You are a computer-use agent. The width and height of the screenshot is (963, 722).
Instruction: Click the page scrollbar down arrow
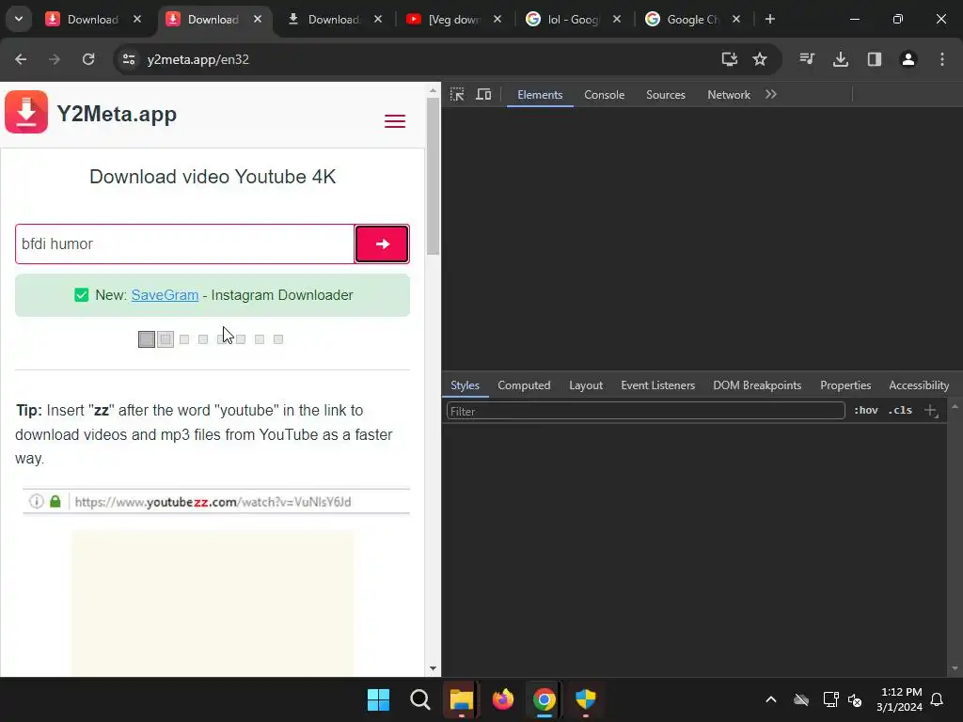tap(433, 668)
